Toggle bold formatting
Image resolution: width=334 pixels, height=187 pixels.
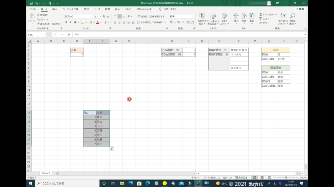click(66, 22)
